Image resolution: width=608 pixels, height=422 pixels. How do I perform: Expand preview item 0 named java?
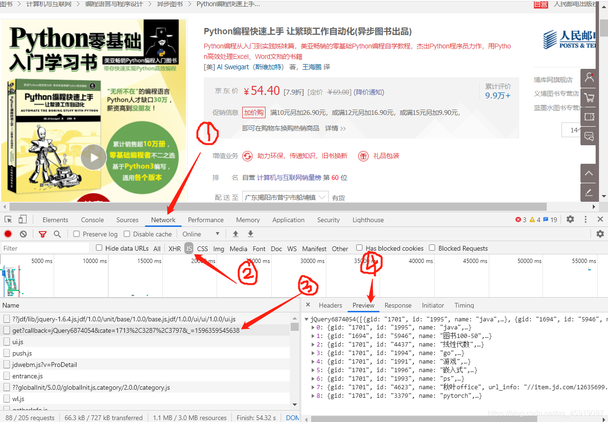click(313, 328)
